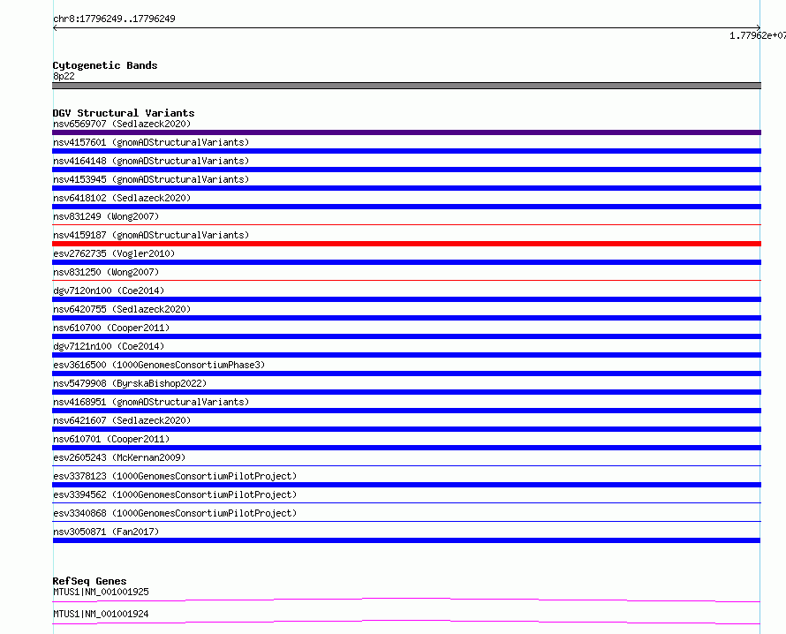This screenshot has height=634, width=786.
Task: Open variant nsv6418102 (Sedlazeck2020)
Action: tap(122, 198)
